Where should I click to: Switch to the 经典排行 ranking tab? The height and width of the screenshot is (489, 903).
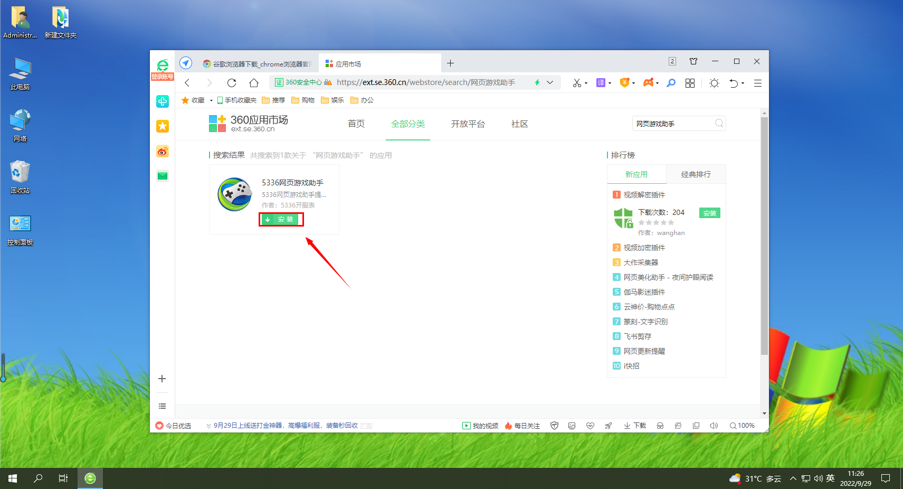696,174
